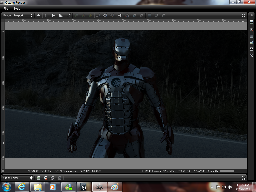Select the medium checkerboard alpha icon
This screenshot has width=256, height=192.
(x=156, y=15)
